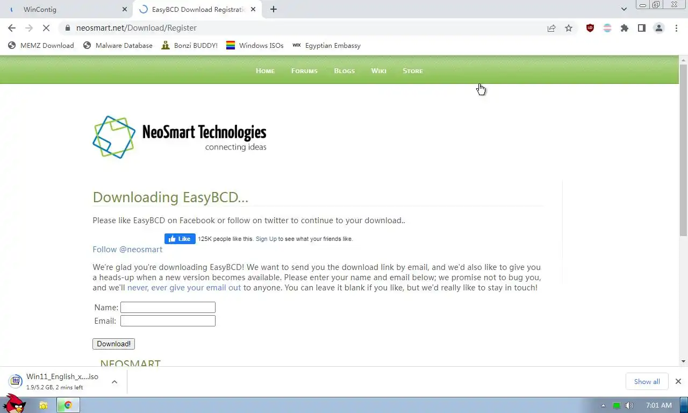Open the MEMZ Download bookmark
The image size is (688, 413).
click(x=41, y=46)
